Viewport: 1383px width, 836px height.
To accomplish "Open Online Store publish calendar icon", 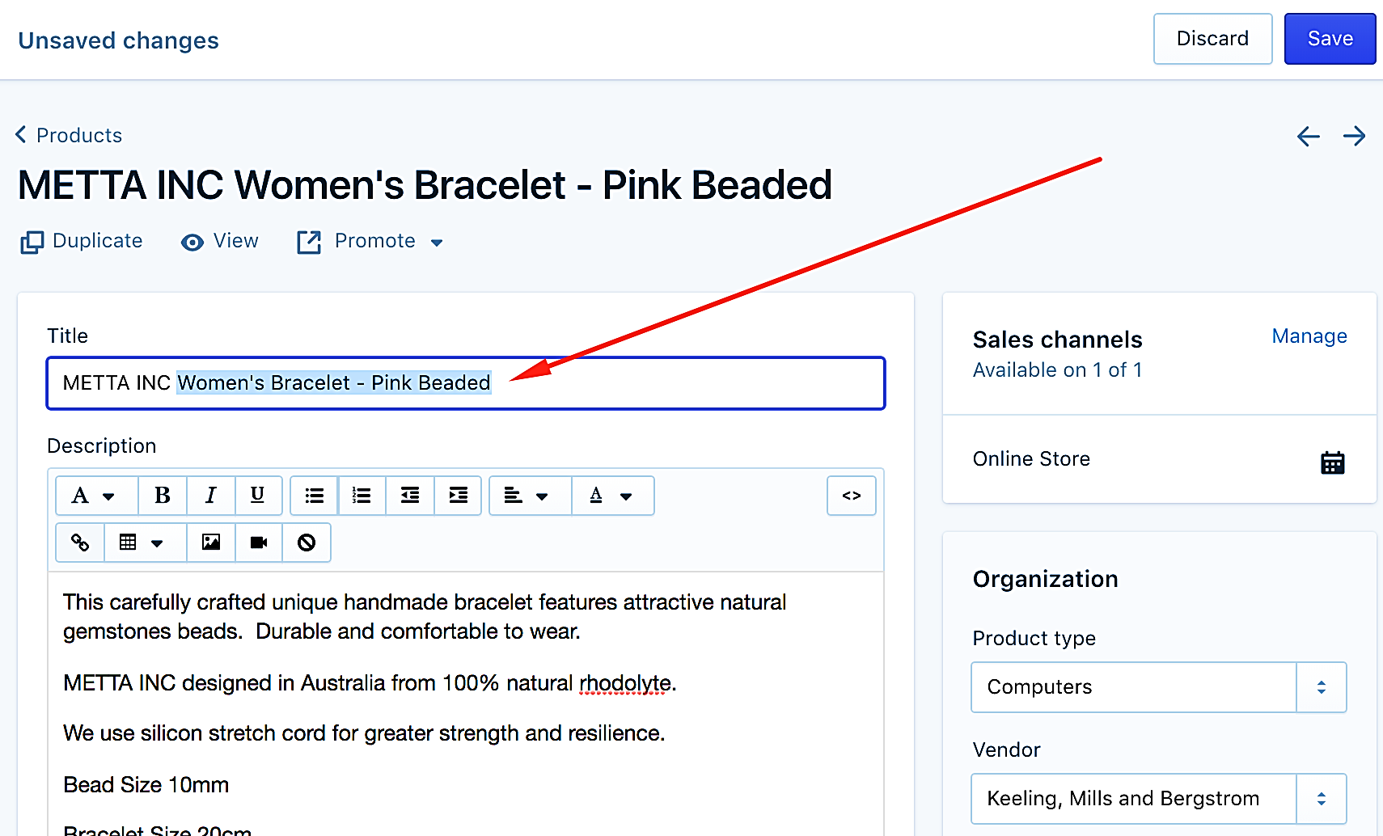I will coord(1332,462).
